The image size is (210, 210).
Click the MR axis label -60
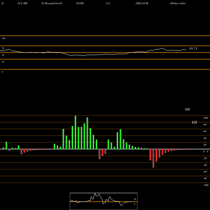click(205, 172)
